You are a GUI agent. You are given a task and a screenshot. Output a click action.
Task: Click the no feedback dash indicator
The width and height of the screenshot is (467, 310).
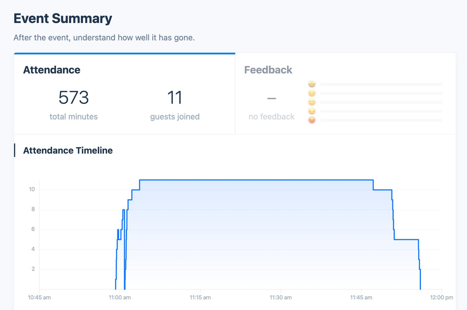271,99
